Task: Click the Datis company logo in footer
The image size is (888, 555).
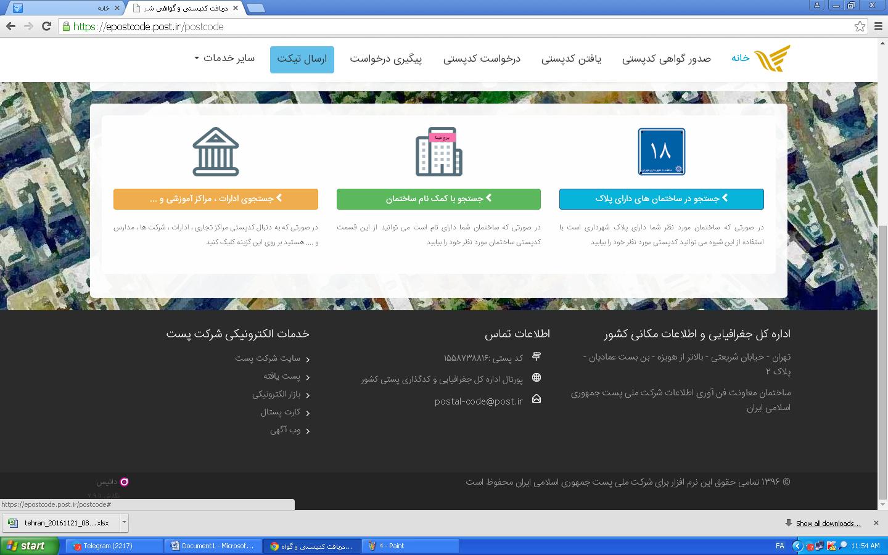Action: pos(123,482)
